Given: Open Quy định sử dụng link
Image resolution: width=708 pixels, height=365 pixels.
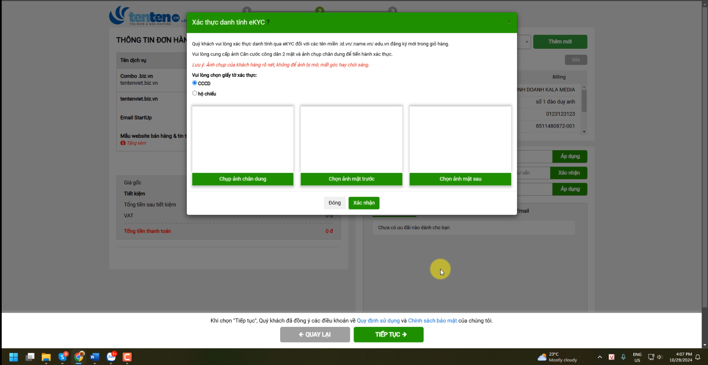Looking at the screenshot, I should click(378, 320).
